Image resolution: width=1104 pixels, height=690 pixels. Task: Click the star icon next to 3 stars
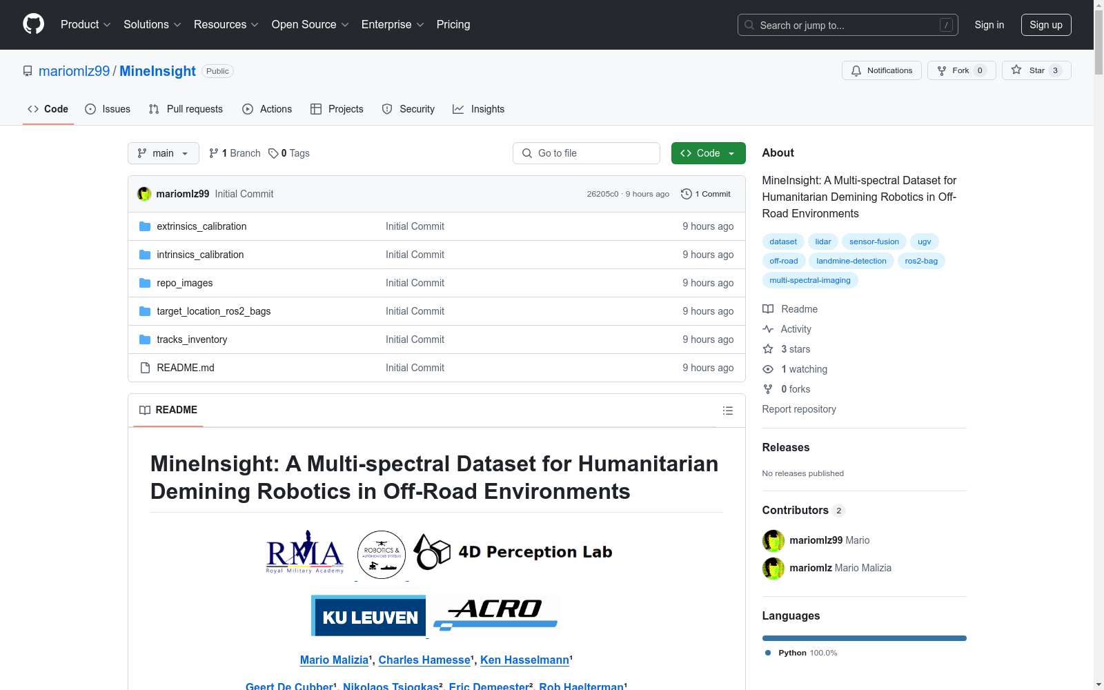click(768, 349)
